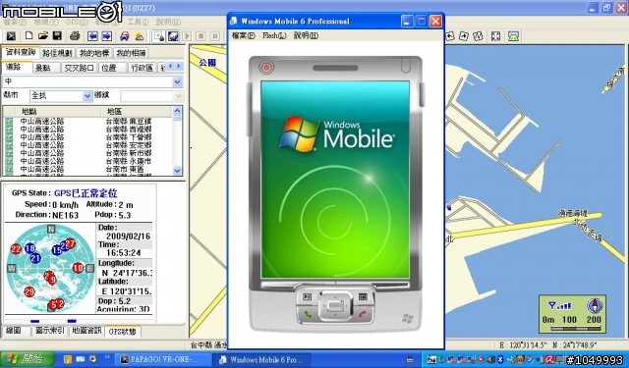
Task: Click emulator right soft key button
Action: [363, 296]
